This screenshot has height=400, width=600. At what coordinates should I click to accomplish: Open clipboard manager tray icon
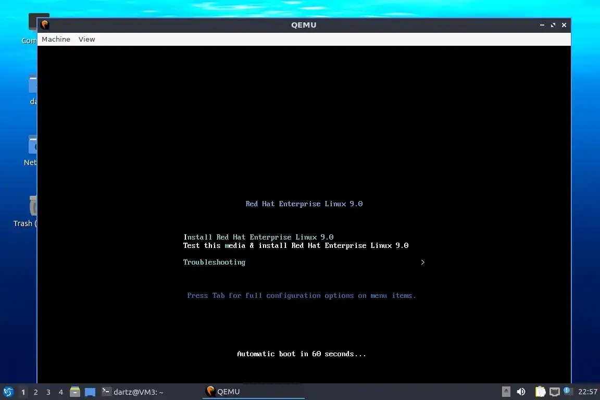click(540, 392)
